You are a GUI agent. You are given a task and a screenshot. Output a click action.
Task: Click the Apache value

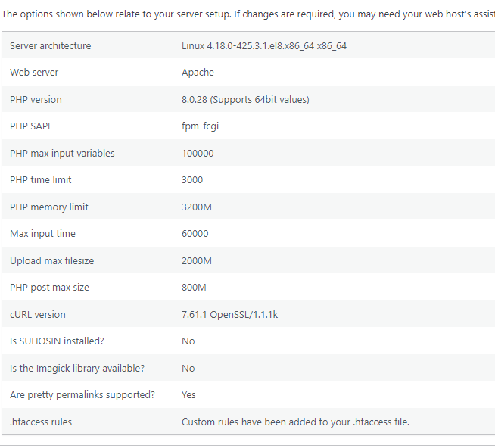tap(198, 73)
